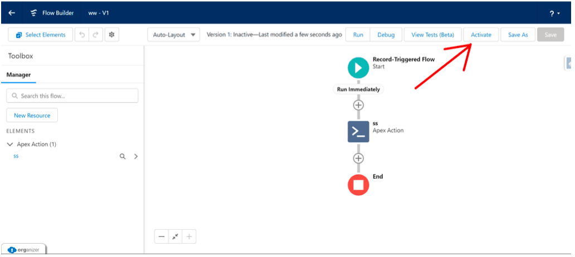575x257 pixels.
Task: Click fit-to-view canvas button
Action: pos(176,236)
